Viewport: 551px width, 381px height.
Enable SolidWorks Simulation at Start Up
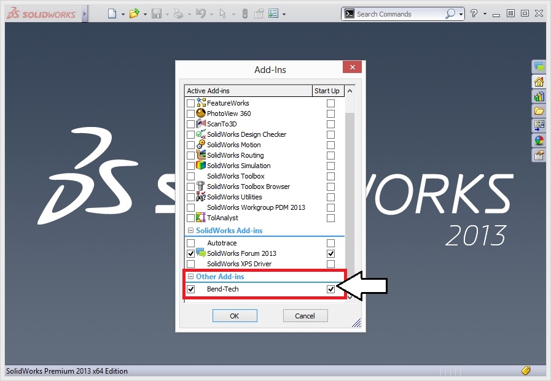point(330,166)
